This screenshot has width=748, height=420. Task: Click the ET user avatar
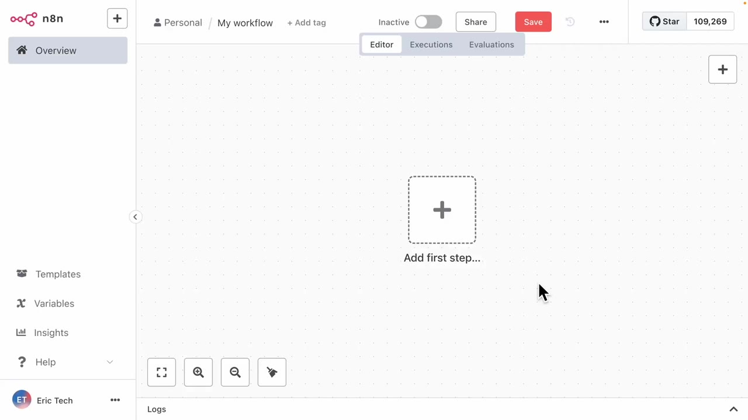[22, 400]
